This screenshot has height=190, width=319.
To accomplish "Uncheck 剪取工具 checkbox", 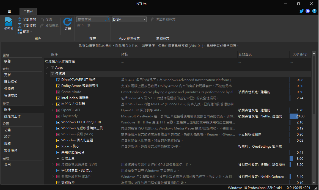I will pyautogui.click(x=58, y=158).
